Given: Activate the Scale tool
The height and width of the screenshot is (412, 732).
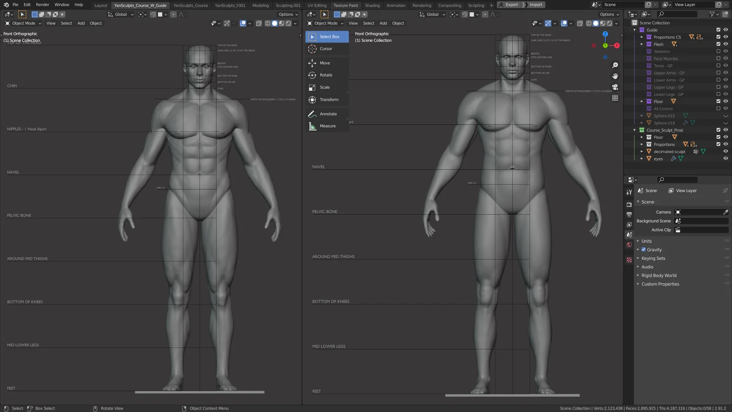Looking at the screenshot, I should tap(324, 87).
